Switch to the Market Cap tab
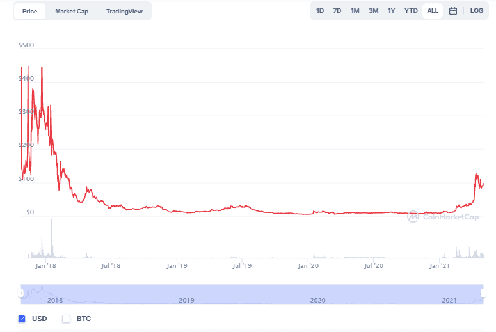Image resolution: width=496 pixels, height=332 pixels. (x=72, y=12)
